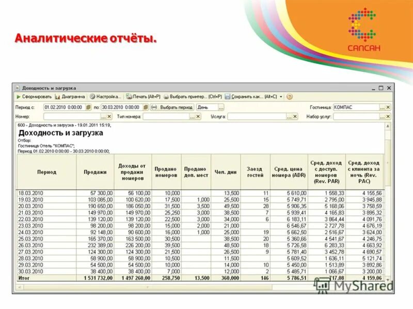Clear the КОМПАС hotel field with X
This screenshot has height=309, width=413.
[388, 108]
